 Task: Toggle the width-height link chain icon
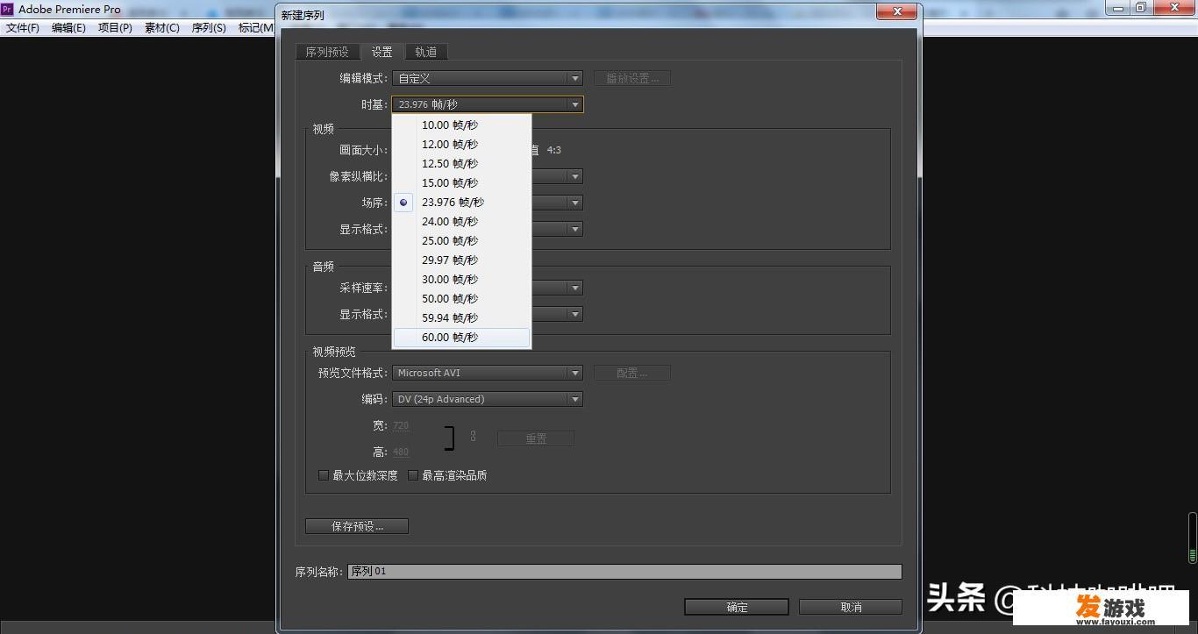(473, 436)
